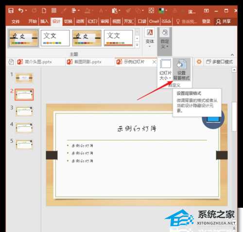Click the New document icon in quick toolbar

(44, 11)
